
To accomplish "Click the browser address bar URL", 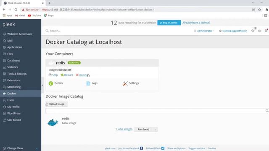I will tap(98, 10).
